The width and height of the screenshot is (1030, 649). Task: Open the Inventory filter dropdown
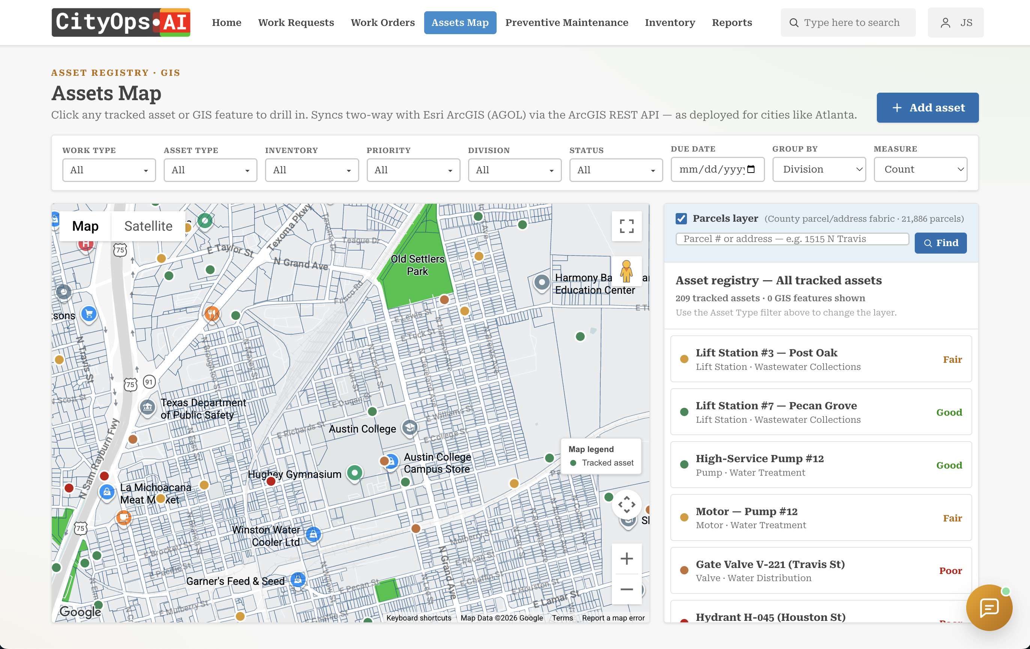pyautogui.click(x=312, y=170)
